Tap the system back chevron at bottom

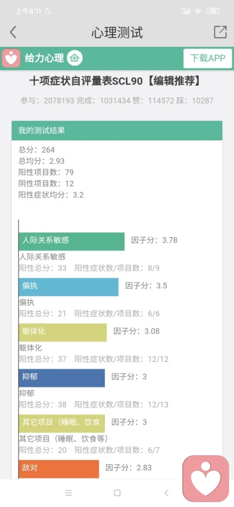[166, 493]
